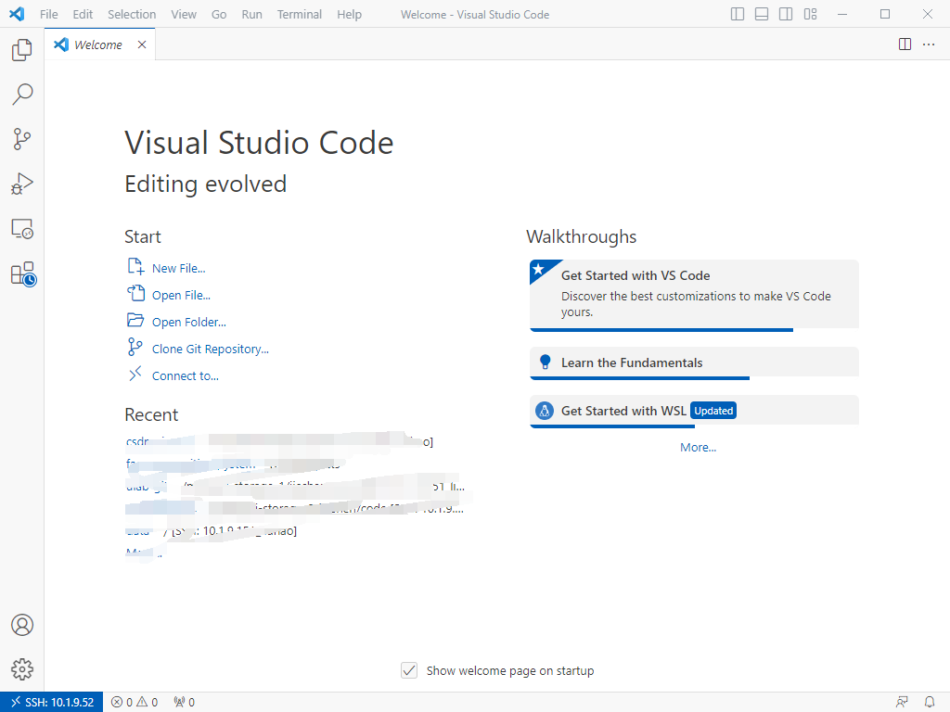Open the Terminal menu
Viewport: 950px width, 712px height.
point(300,14)
